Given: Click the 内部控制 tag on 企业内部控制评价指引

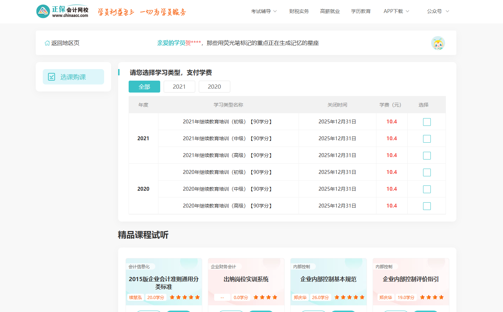Looking at the screenshot, I should pos(384,267).
